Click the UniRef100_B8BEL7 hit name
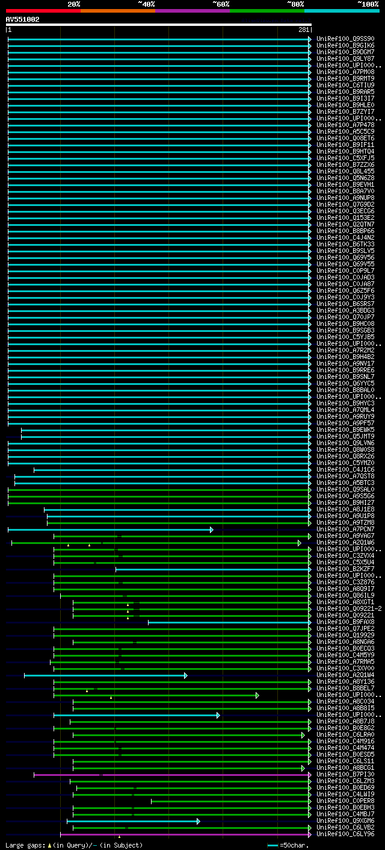 345,689
